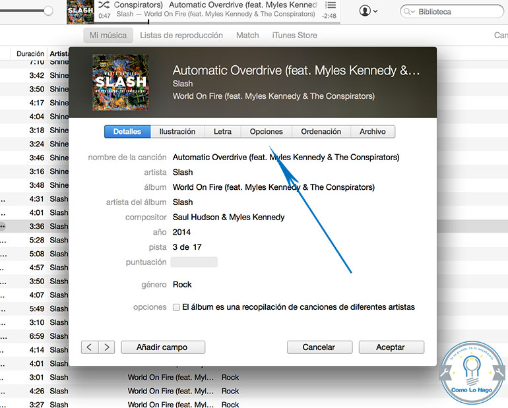Toggle the remaining time display -2:48
Screen dimensions: 508x408
click(329, 16)
